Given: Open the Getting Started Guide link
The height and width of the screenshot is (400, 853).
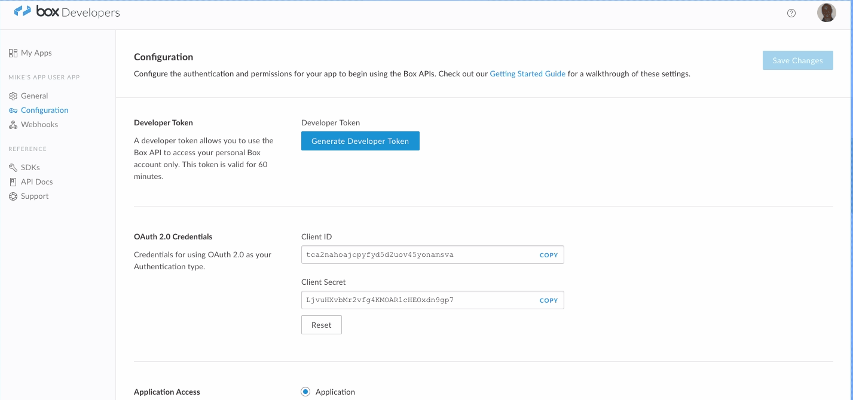Looking at the screenshot, I should point(527,74).
